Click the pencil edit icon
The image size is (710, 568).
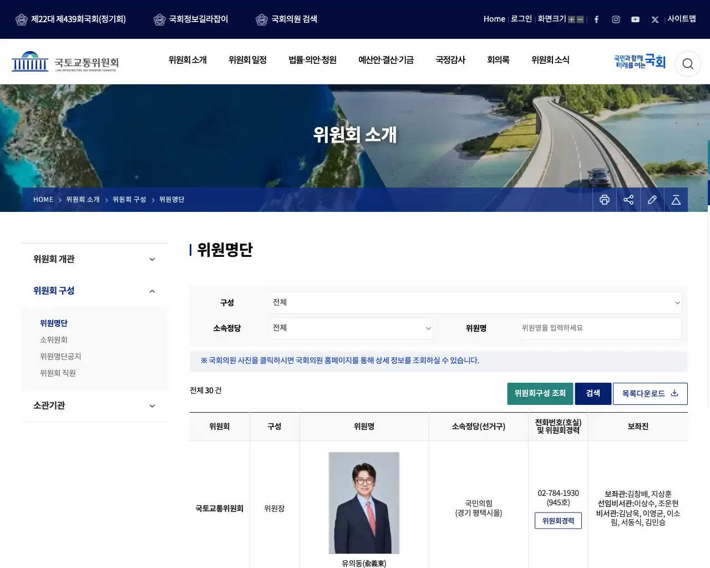pyautogui.click(x=652, y=200)
